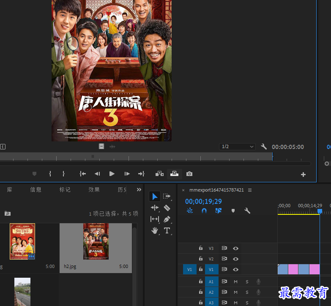331x306 pixels.
Task: Toggle lock on track V3
Action: pyautogui.click(x=201, y=248)
